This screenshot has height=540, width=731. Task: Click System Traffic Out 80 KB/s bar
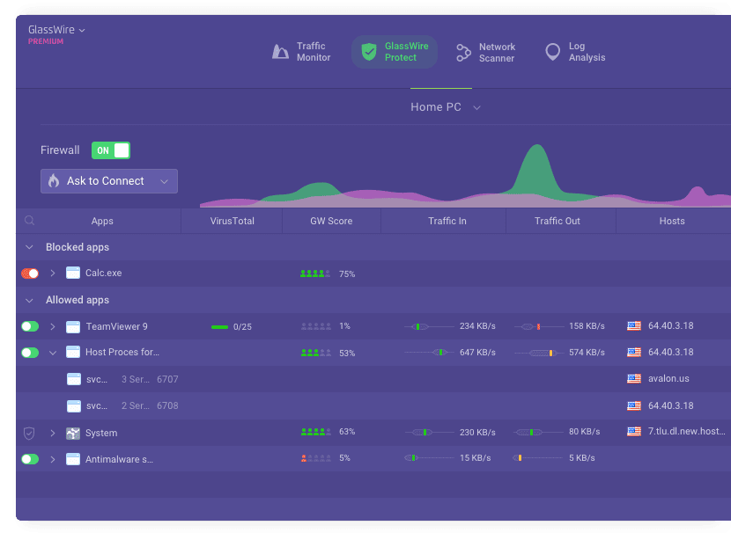(x=539, y=433)
